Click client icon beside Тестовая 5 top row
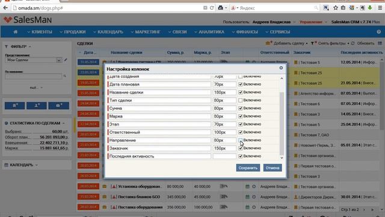 point(296,63)
